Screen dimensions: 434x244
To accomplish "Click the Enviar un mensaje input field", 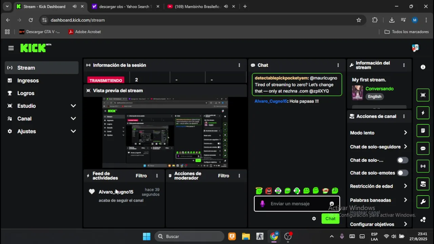I will pos(297,204).
